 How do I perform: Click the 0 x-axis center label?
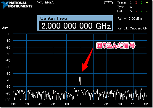(80, 104)
